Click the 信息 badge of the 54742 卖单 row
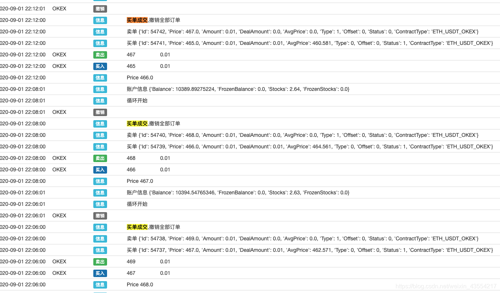 100,32
